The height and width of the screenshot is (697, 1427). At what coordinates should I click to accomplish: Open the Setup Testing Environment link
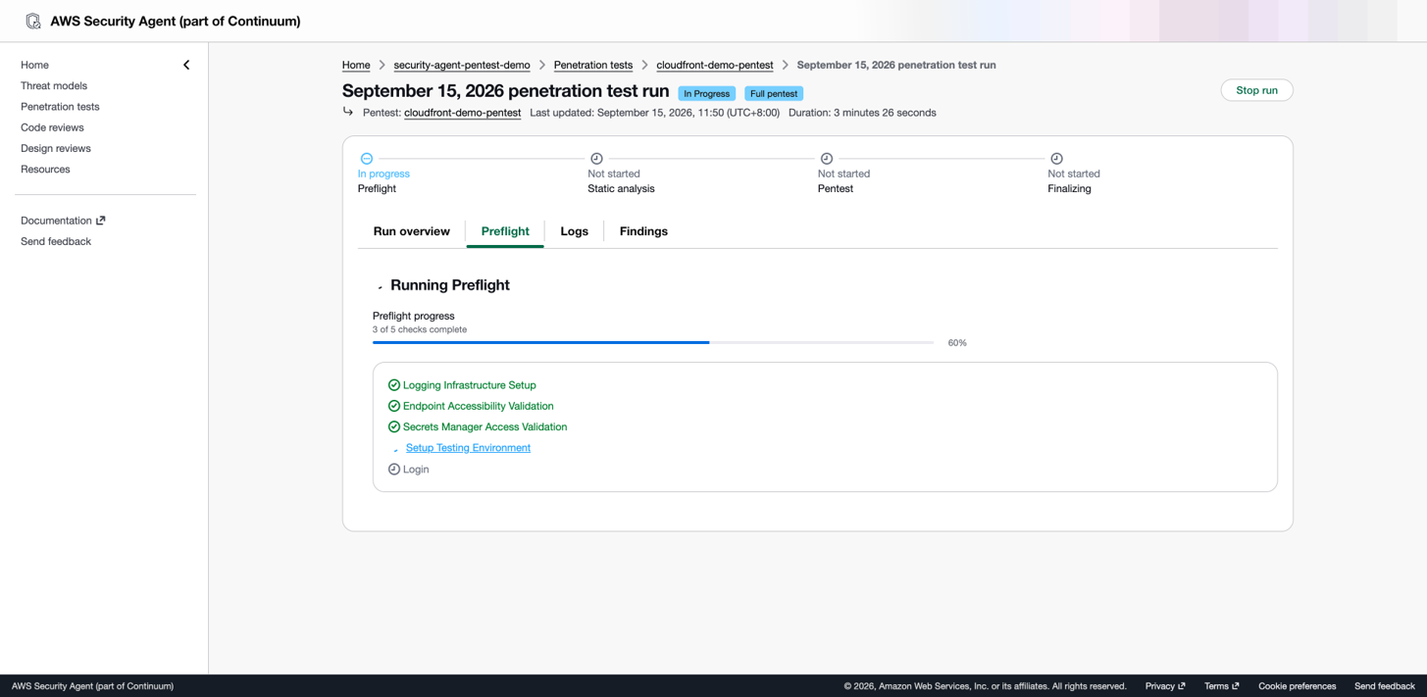tap(468, 448)
